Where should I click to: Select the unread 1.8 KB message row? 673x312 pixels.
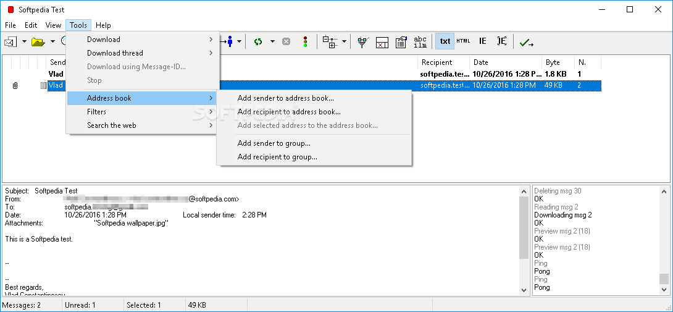pyautogui.click(x=324, y=74)
